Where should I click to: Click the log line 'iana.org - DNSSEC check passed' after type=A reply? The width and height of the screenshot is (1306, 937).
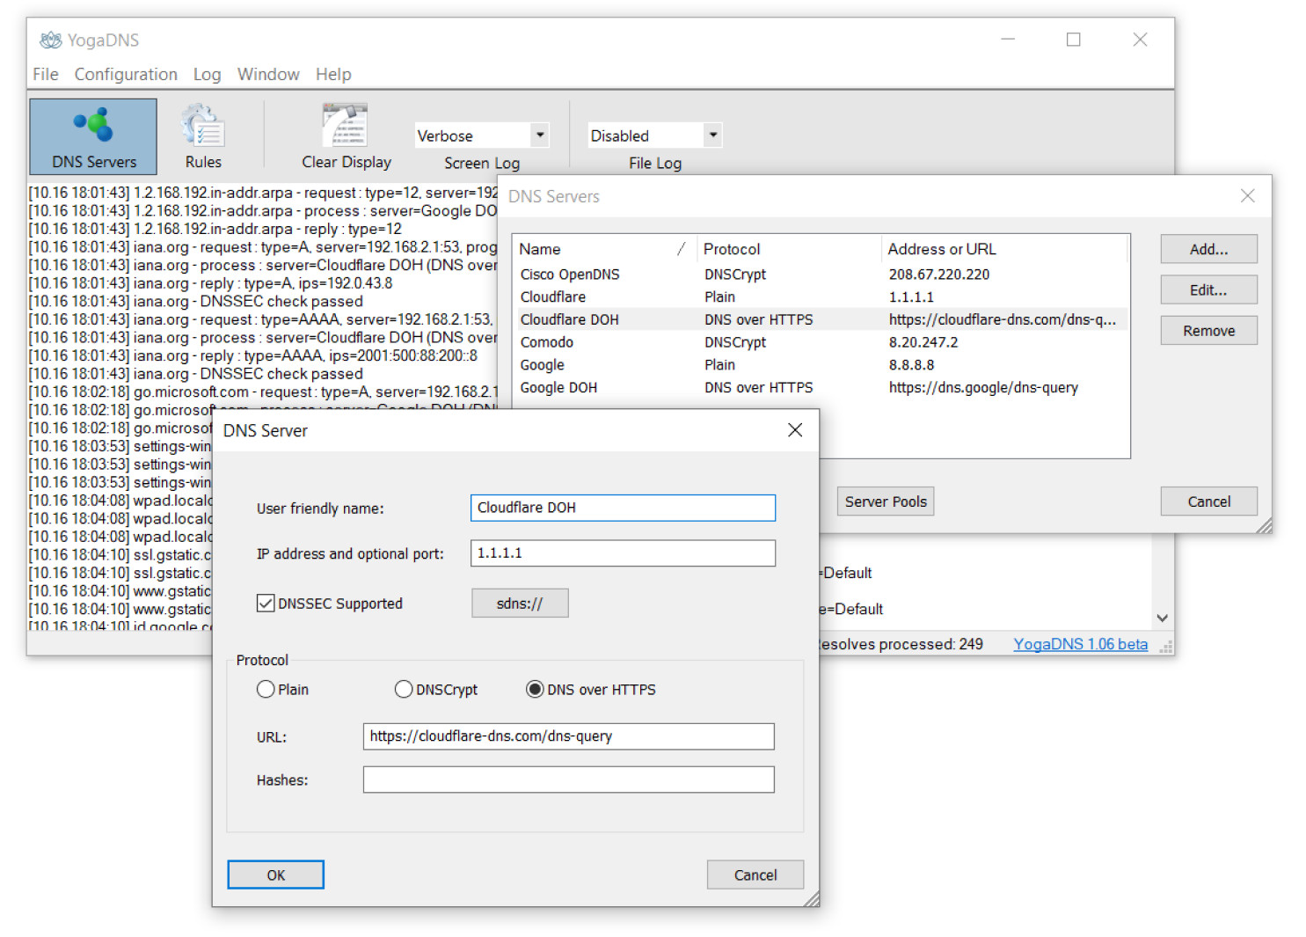coord(196,301)
